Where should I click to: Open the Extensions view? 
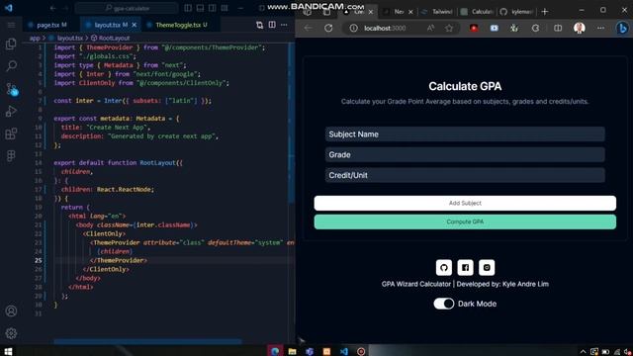pyautogui.click(x=11, y=133)
